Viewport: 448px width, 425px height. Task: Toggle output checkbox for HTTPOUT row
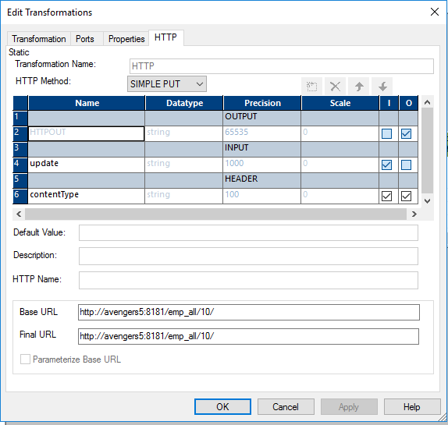pyautogui.click(x=406, y=133)
